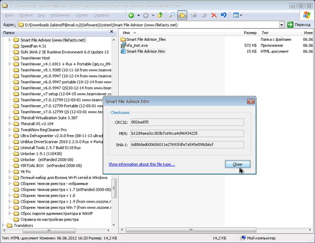This screenshot has height=243, width=315.
Task: Open the Forward history dropdown arrow
Action: (x=153, y=15)
